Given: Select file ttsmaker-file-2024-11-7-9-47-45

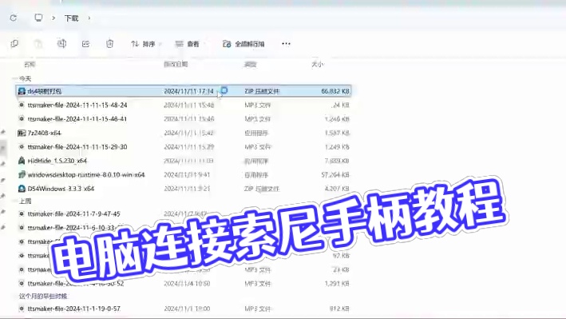Looking at the screenshot, I should click(73, 213).
